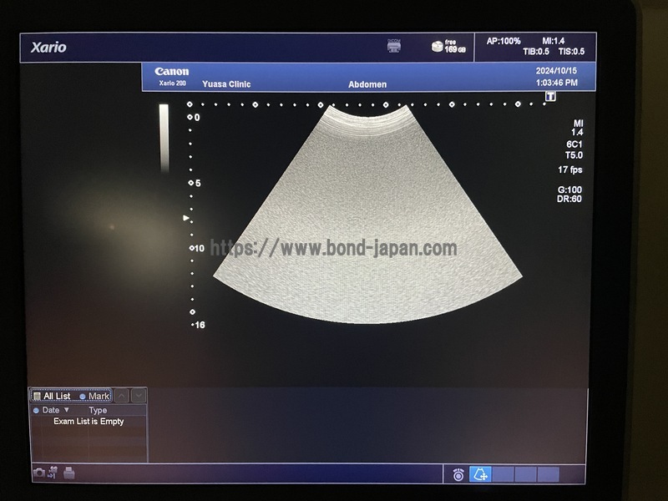Viewport: 668px width, 501px height.
Task: Click the hard disk free space icon
Action: 437,47
